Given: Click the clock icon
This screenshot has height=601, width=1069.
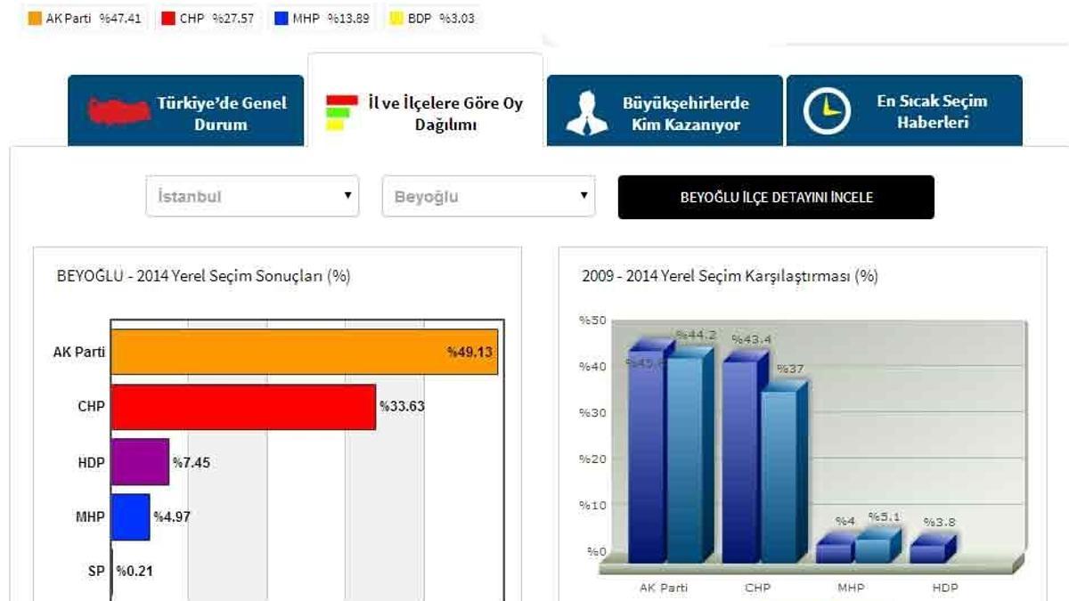Looking at the screenshot, I should [x=827, y=111].
